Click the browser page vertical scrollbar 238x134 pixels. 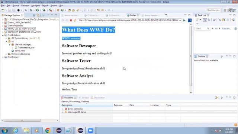click(x=191, y=56)
